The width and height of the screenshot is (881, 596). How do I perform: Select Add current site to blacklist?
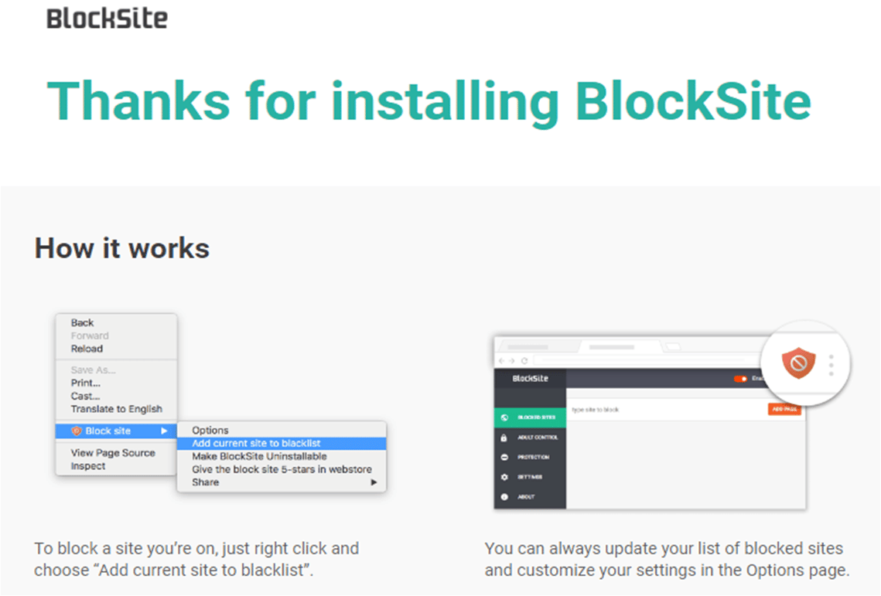282,443
